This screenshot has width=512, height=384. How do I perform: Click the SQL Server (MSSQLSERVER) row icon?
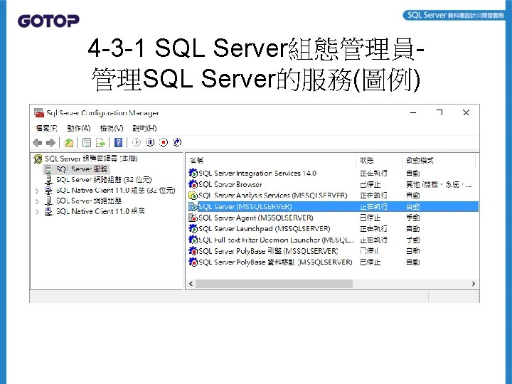pyautogui.click(x=193, y=206)
